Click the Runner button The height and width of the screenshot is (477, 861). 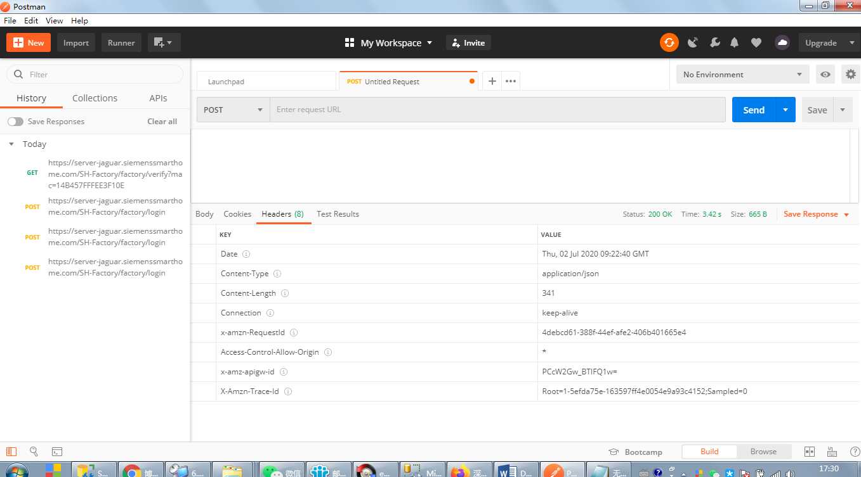[x=121, y=42]
